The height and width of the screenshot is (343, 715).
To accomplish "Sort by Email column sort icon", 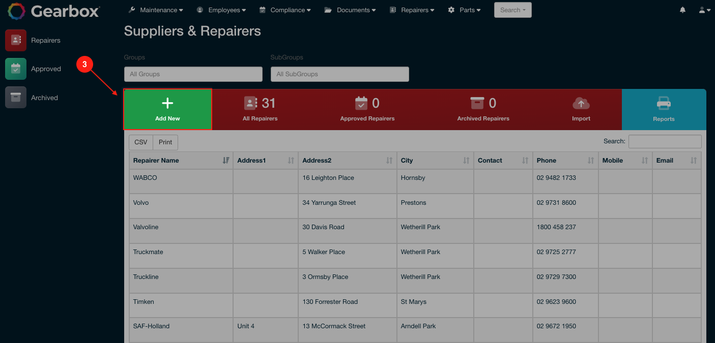I will pyautogui.click(x=694, y=161).
